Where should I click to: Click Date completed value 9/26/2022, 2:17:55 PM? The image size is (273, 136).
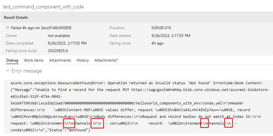click(67, 43)
